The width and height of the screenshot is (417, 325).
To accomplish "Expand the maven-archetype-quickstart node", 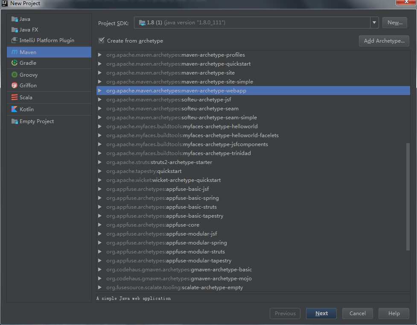I will point(100,63).
